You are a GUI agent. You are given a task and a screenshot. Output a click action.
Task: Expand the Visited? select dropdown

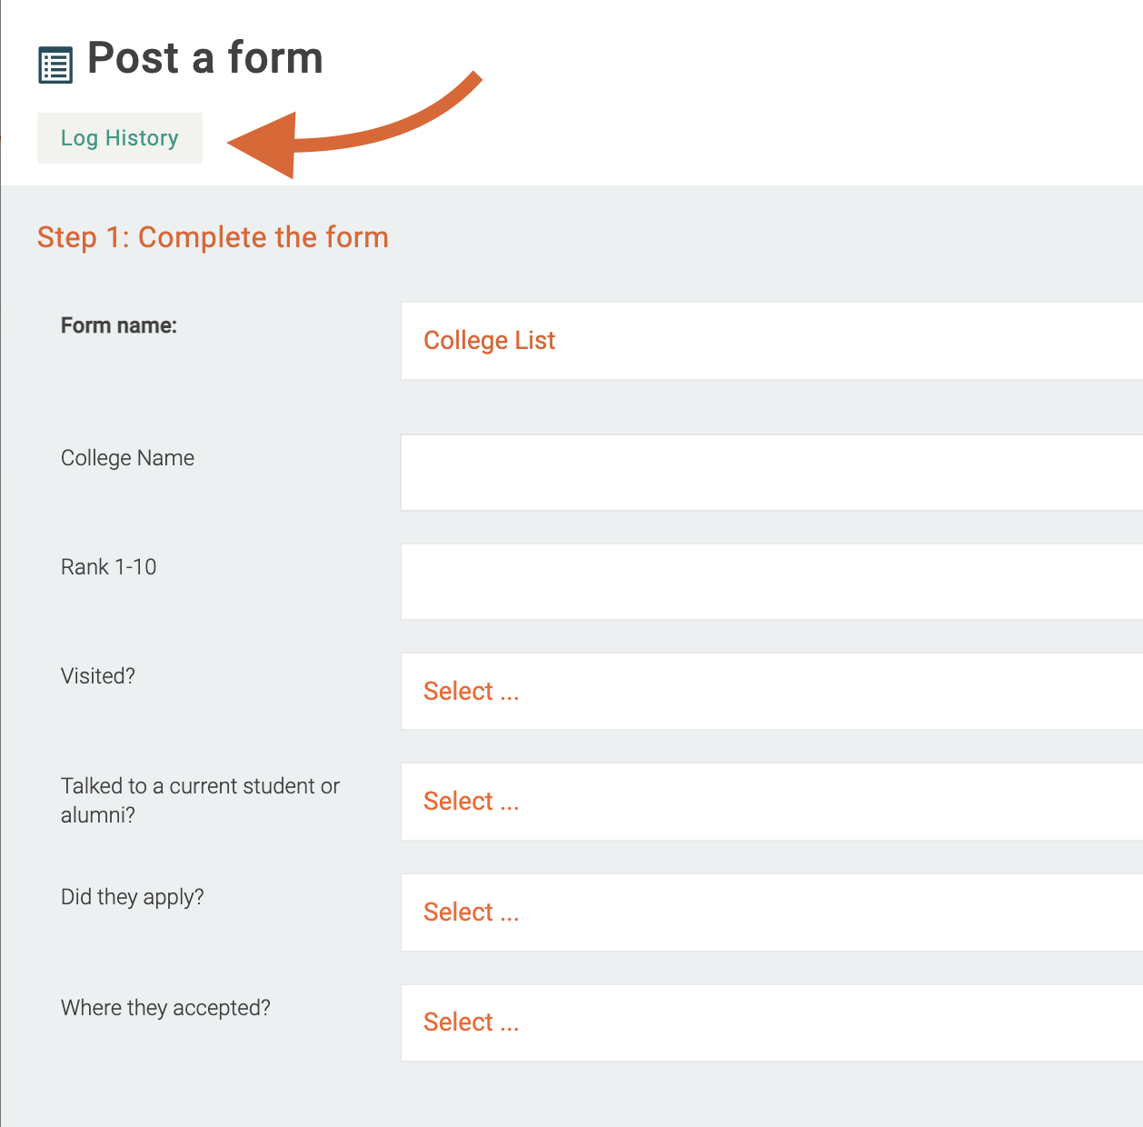770,692
